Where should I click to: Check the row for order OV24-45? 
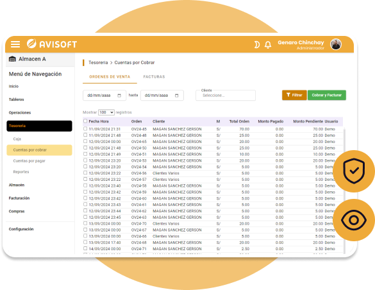click(x=85, y=129)
